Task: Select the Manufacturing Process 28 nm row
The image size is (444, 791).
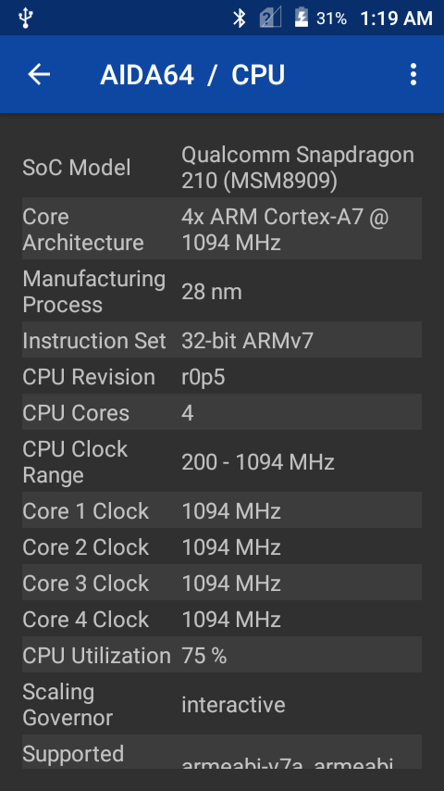Action: 222,292
